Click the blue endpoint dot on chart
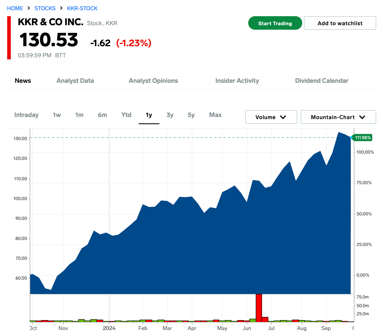This screenshot has width=383, height=336. coord(351,138)
